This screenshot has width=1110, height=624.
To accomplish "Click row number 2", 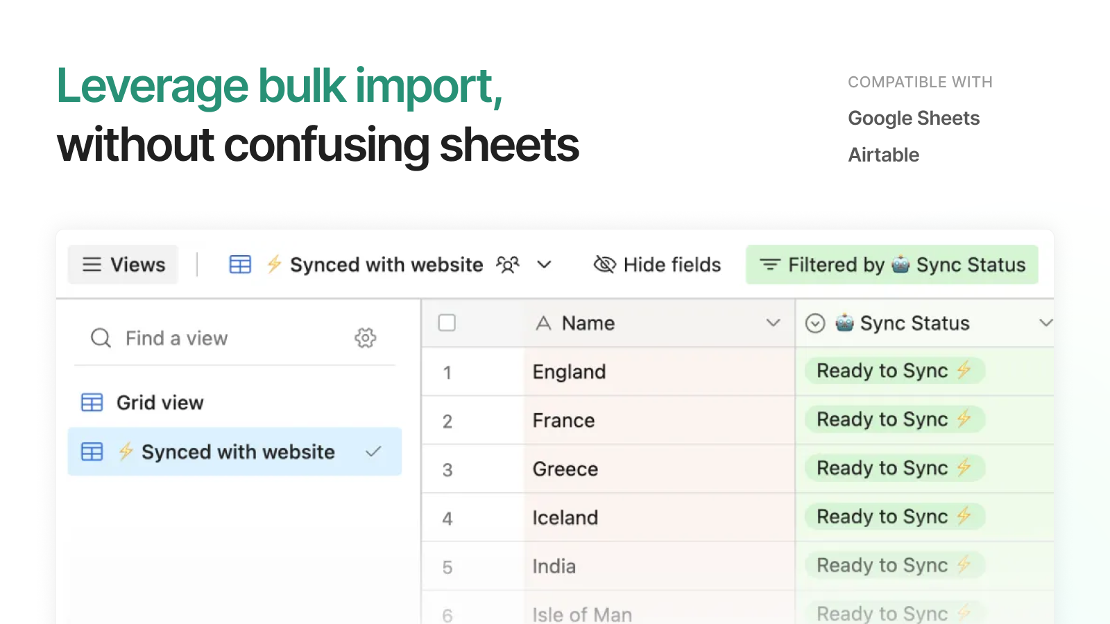I will click(x=447, y=422).
